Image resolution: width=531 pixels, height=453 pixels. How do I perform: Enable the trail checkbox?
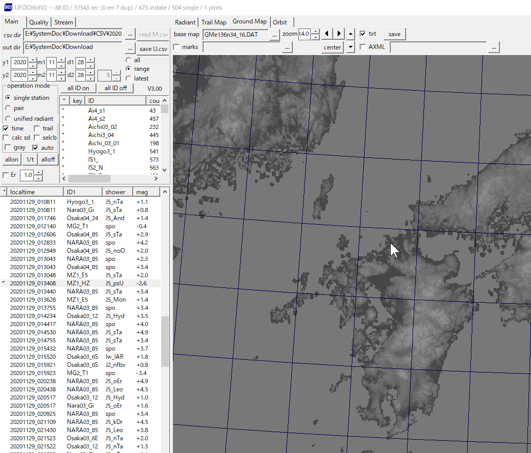(x=37, y=128)
